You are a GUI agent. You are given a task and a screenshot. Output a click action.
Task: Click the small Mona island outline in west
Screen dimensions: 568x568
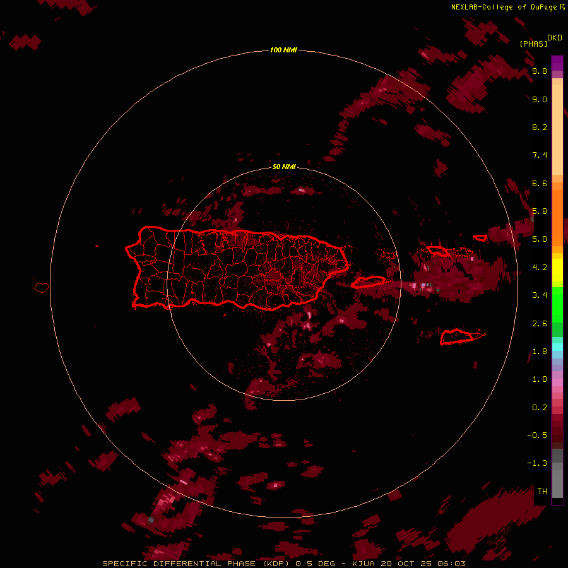pyautogui.click(x=42, y=288)
